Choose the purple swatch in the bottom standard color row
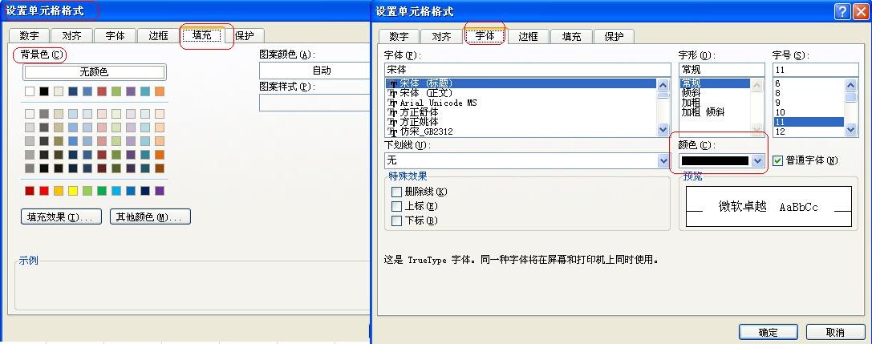The height and width of the screenshot is (344, 872). pyautogui.click(x=160, y=191)
